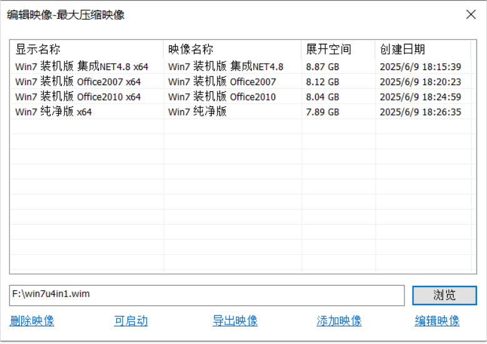Click date 2025/6/9 18:24:59

click(421, 97)
